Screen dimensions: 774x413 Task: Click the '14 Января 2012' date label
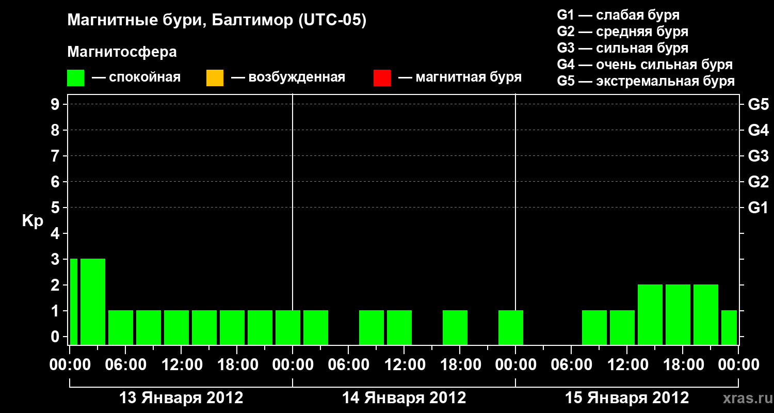[404, 398]
